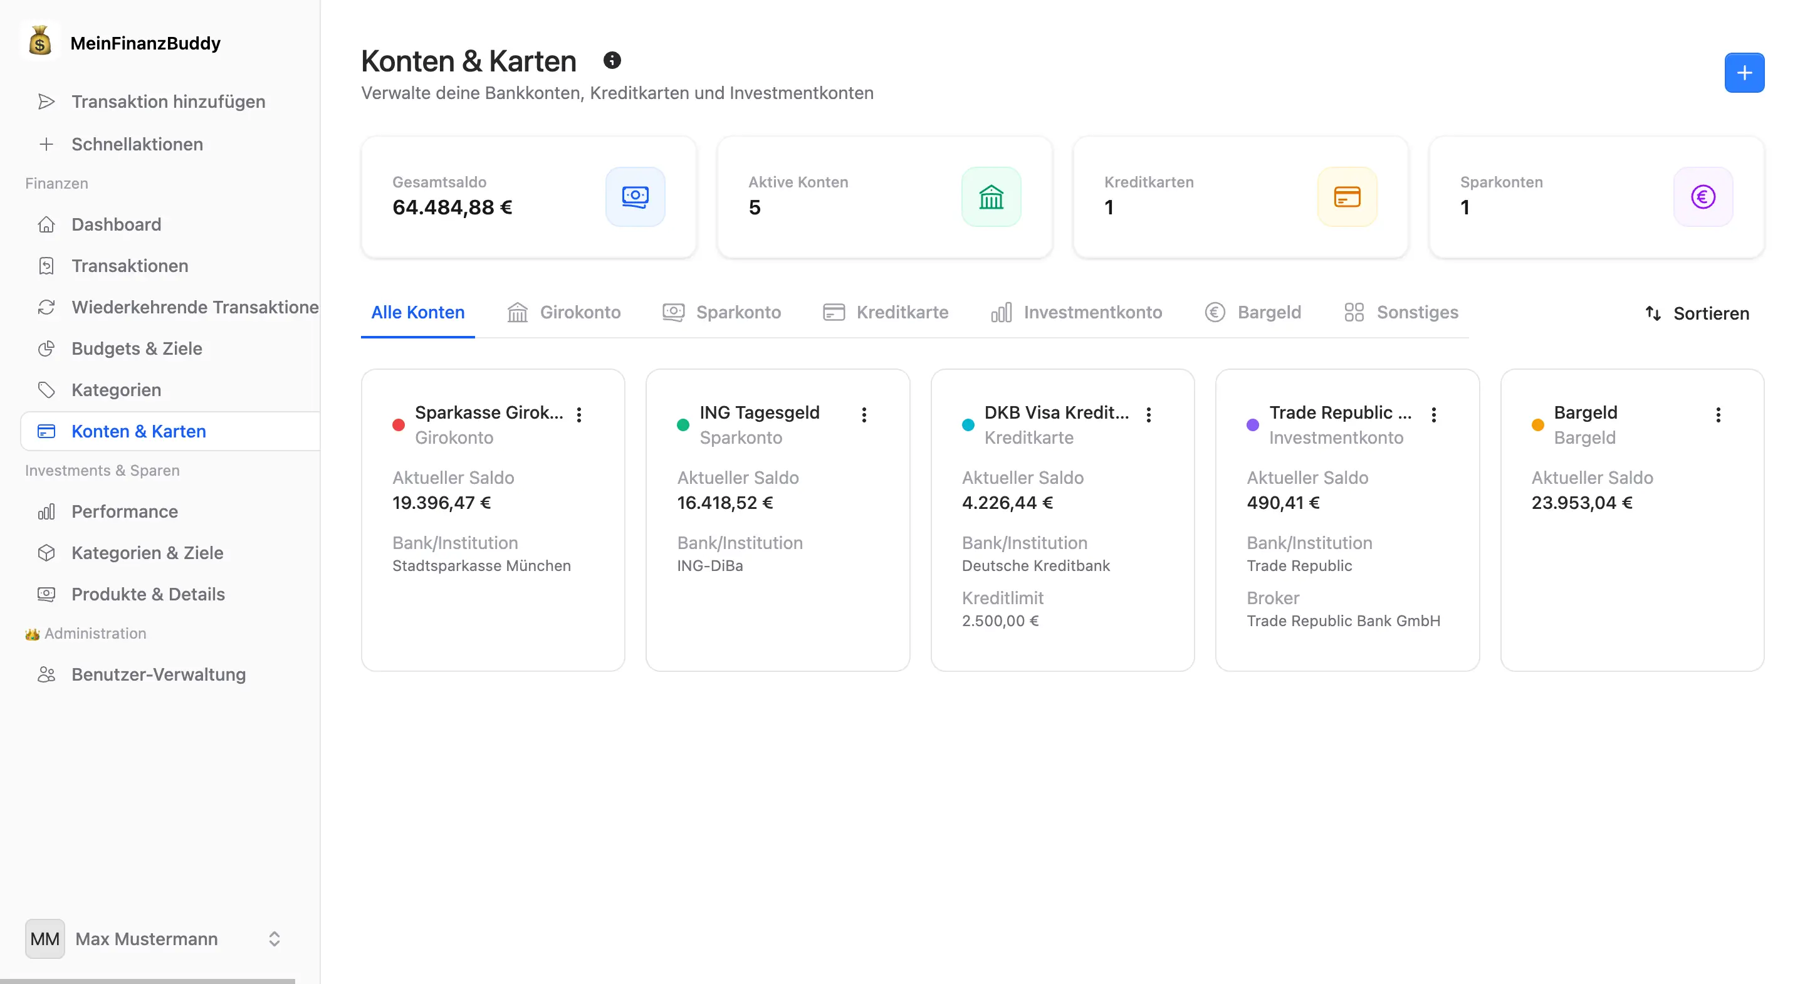Switch to the Girokonto tab
Screen dimensions: 1805x984
coord(564,312)
